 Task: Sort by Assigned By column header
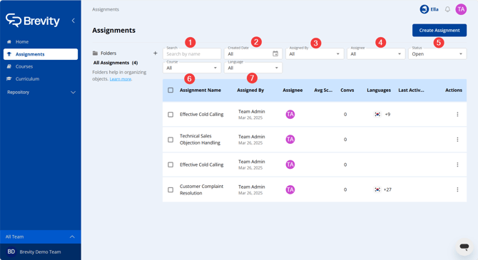250,90
